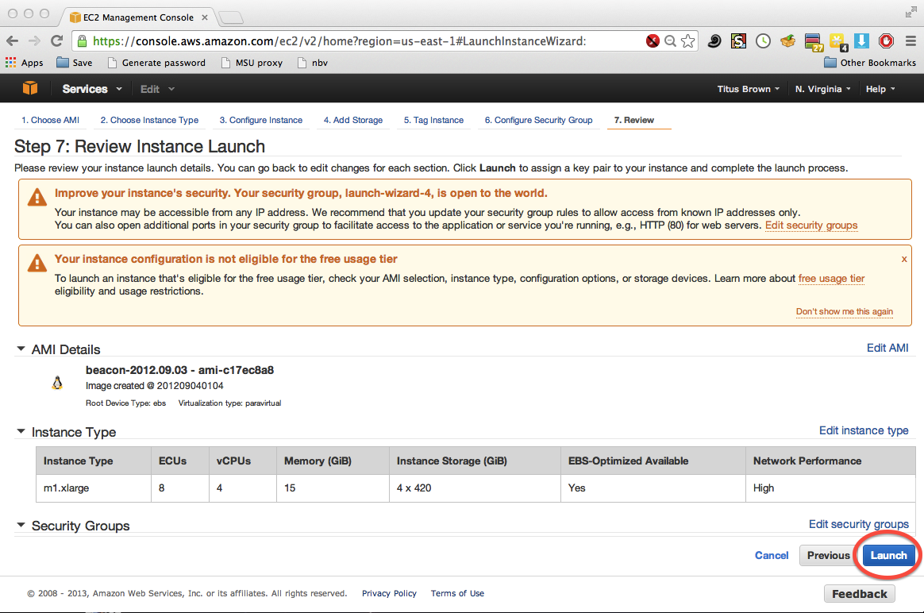Reload the page with refresh icon
924x613 pixels.
click(x=56, y=40)
